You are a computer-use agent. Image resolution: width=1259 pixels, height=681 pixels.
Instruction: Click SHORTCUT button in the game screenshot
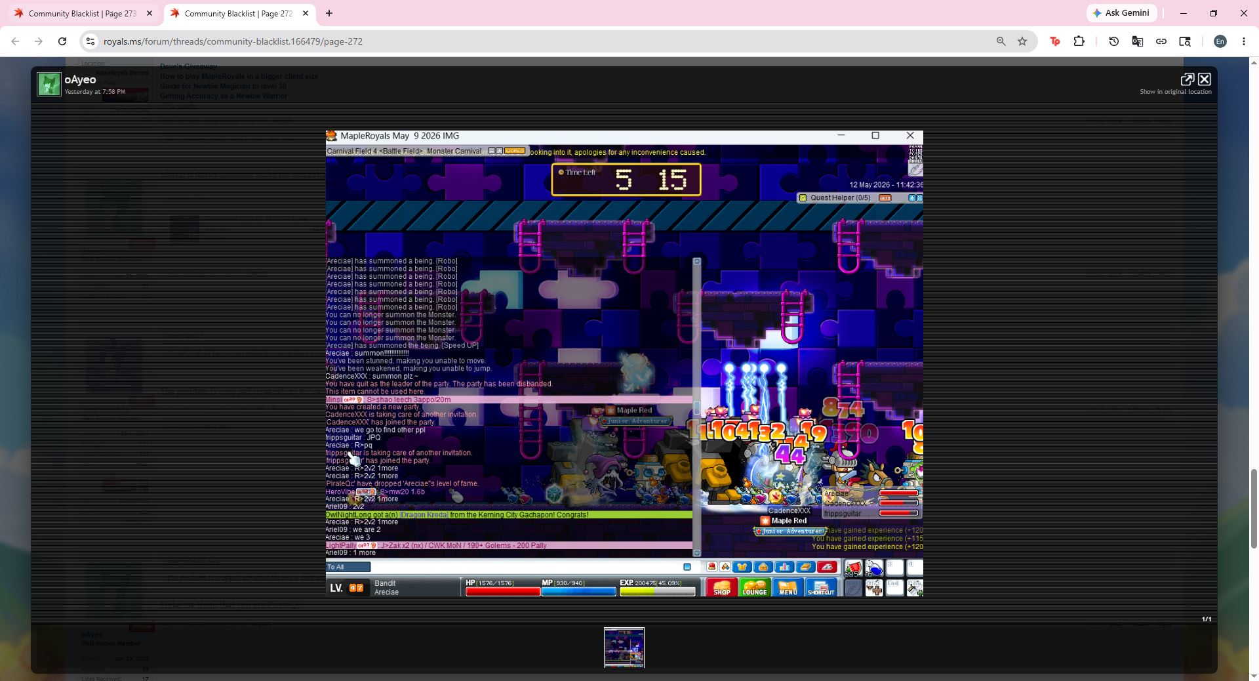[821, 588]
